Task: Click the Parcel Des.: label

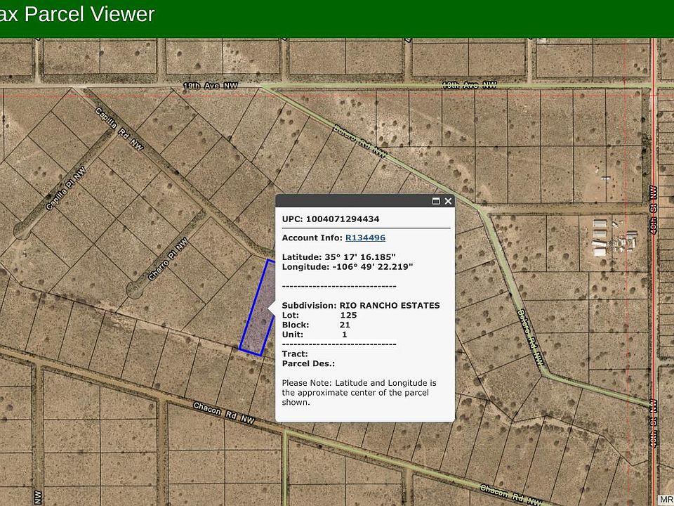Action: point(308,363)
